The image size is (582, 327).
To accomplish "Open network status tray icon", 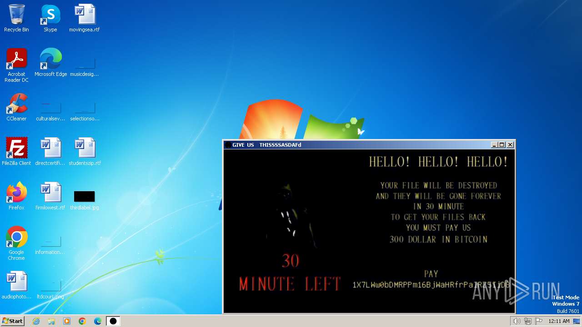I will tap(528, 321).
